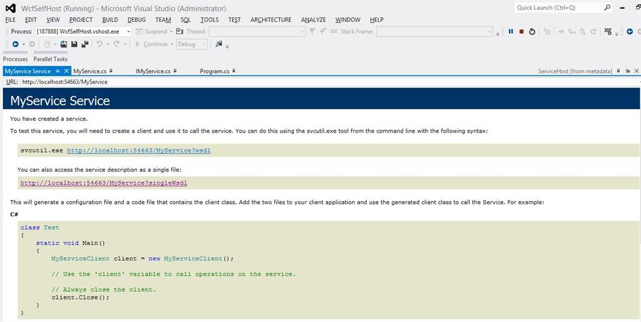The image size is (641, 322).
Task: Expand the Continue dropdown arrow
Action: 172,44
